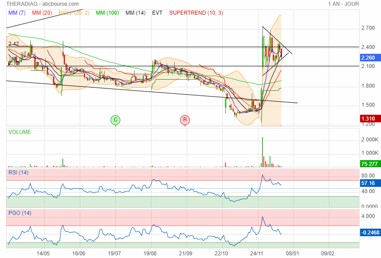Viewport: 381px width, 258px height.
Task: Click the green C event marker
Action: pos(115,120)
